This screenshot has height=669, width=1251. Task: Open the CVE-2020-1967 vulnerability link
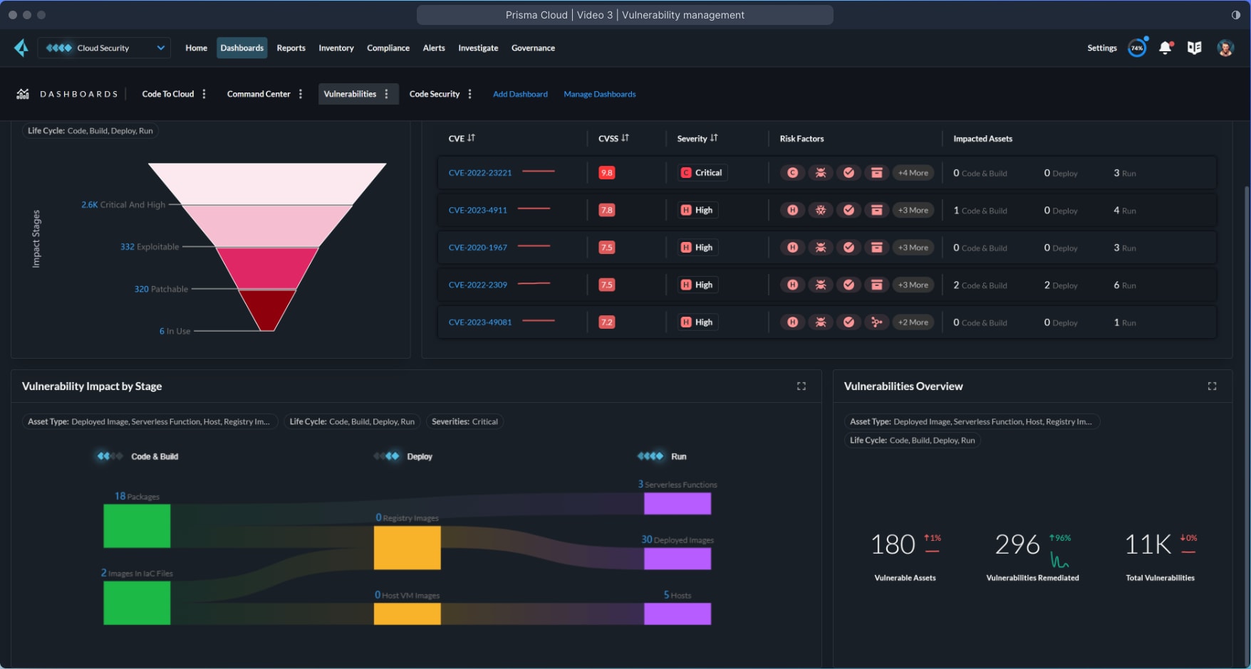point(478,247)
